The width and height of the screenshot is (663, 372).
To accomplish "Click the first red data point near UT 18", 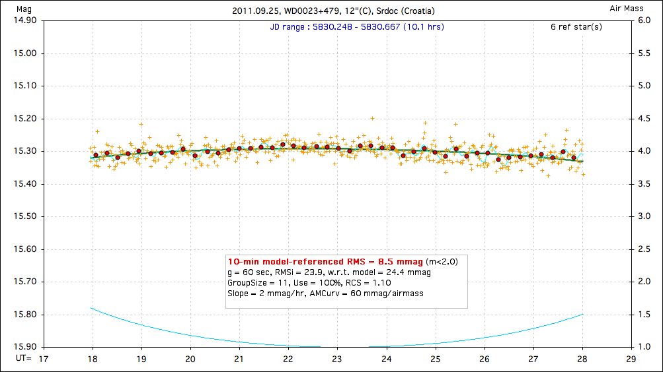I will click(96, 155).
